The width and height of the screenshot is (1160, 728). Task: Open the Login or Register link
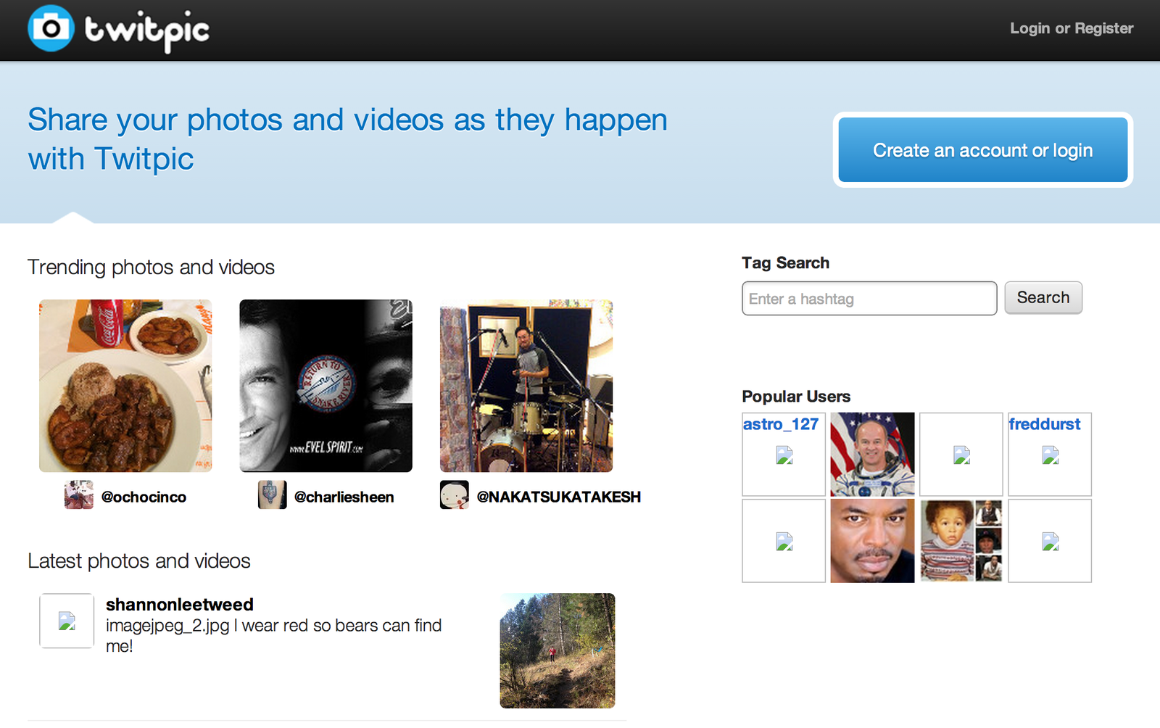coord(1072,28)
